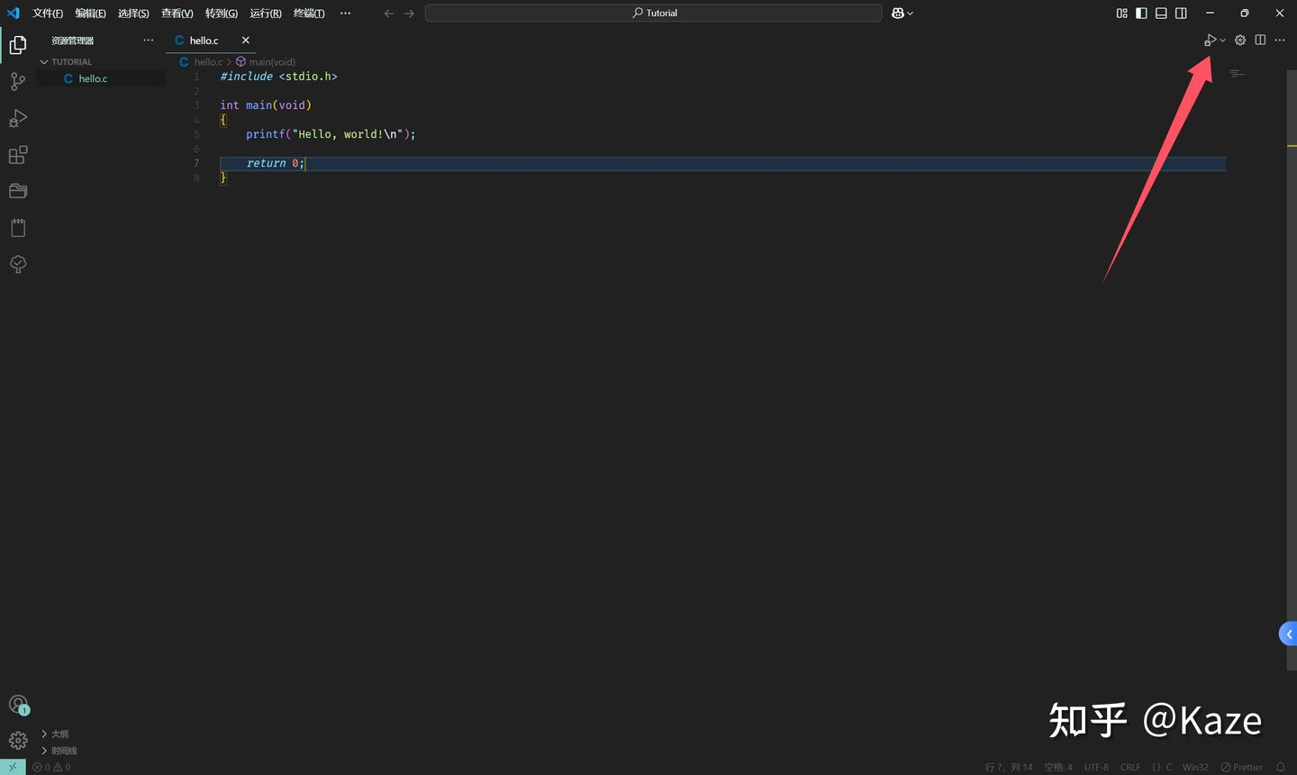The image size is (1297, 775).
Task: Collapse the TUTORIAL folder chevron
Action: click(43, 61)
